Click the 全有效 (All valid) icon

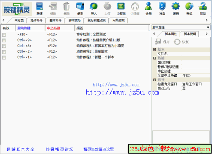[x=121, y=9]
